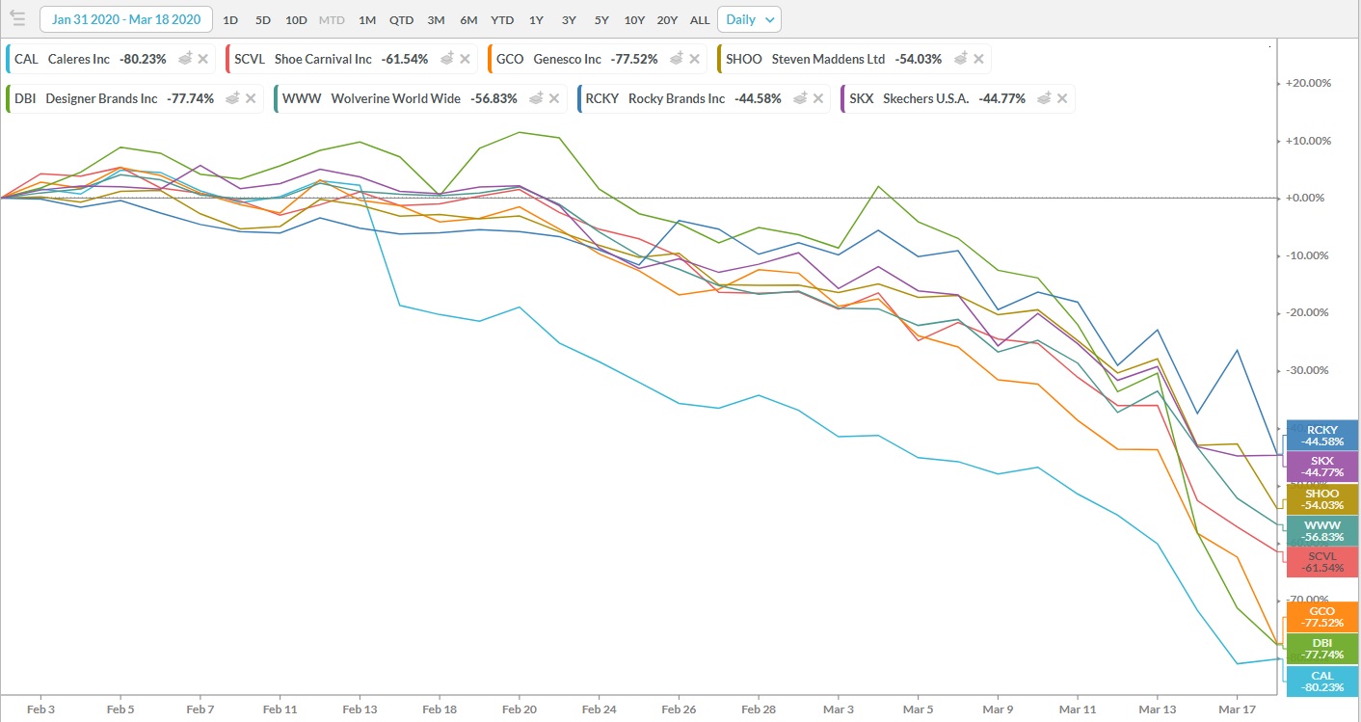1361x722 pixels.
Task: Show year-to-date with YTD
Action: (x=502, y=20)
